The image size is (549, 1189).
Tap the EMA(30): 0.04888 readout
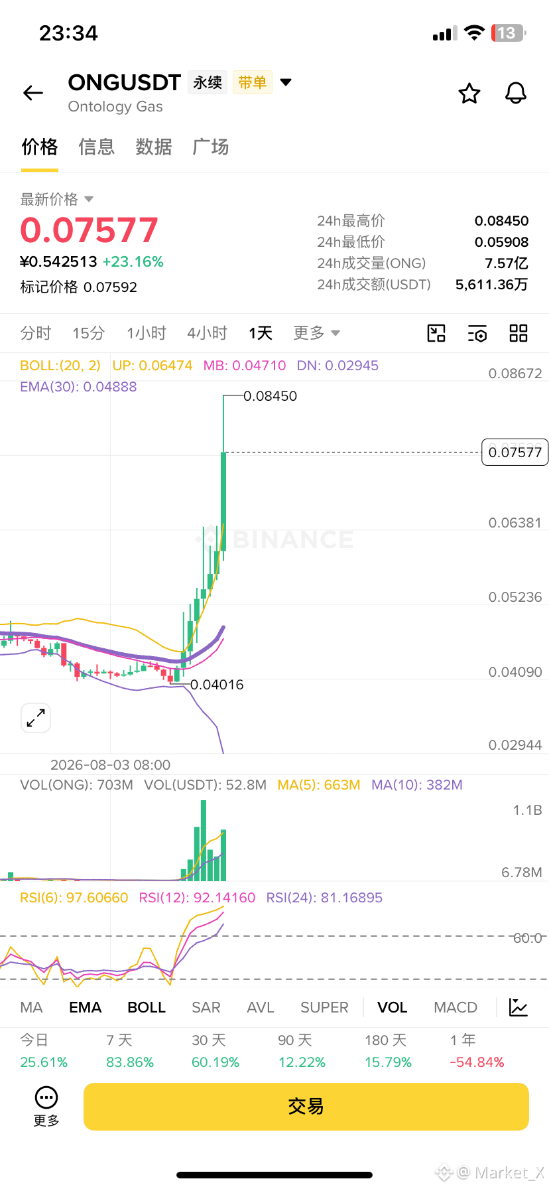78,387
